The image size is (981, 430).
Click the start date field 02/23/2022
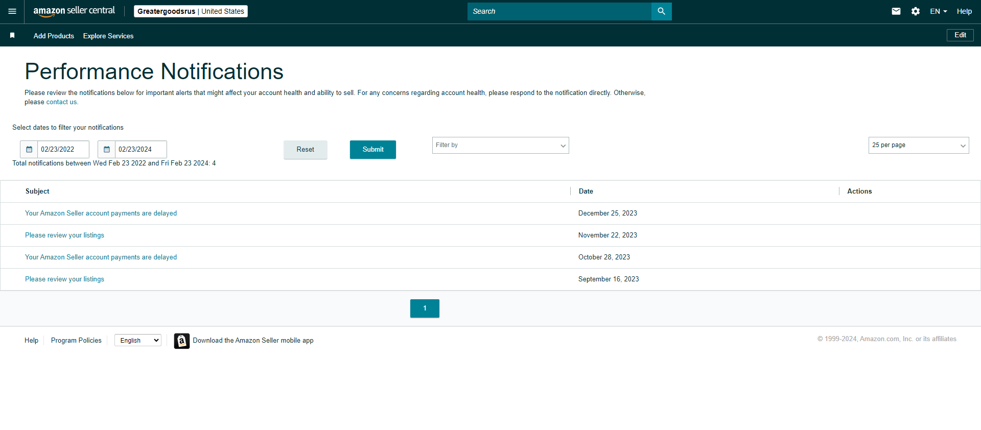pyautogui.click(x=63, y=150)
